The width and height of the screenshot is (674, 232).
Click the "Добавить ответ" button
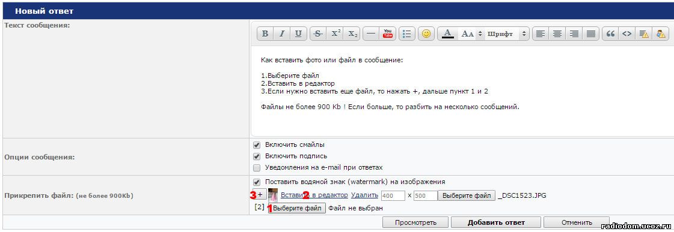(x=496, y=222)
